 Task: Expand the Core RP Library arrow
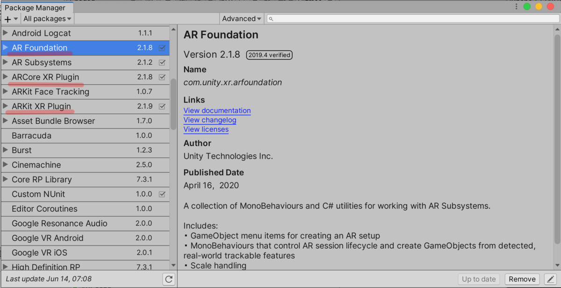click(x=6, y=180)
